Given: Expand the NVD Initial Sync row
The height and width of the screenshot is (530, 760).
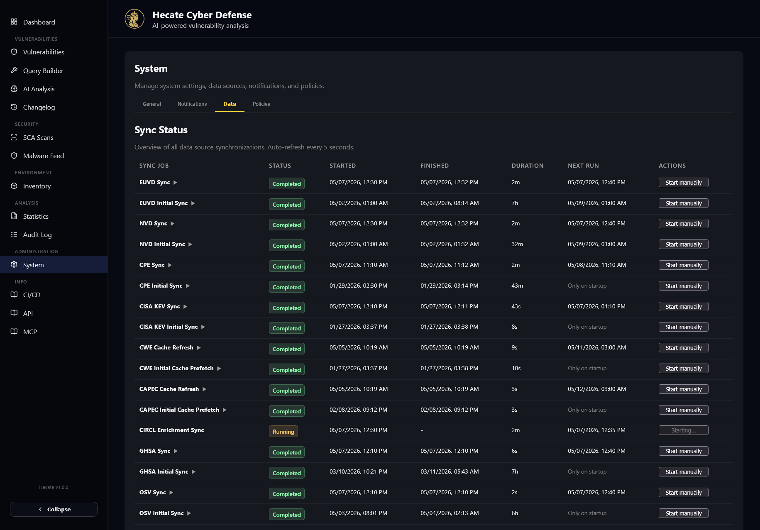Looking at the screenshot, I should click(x=190, y=244).
